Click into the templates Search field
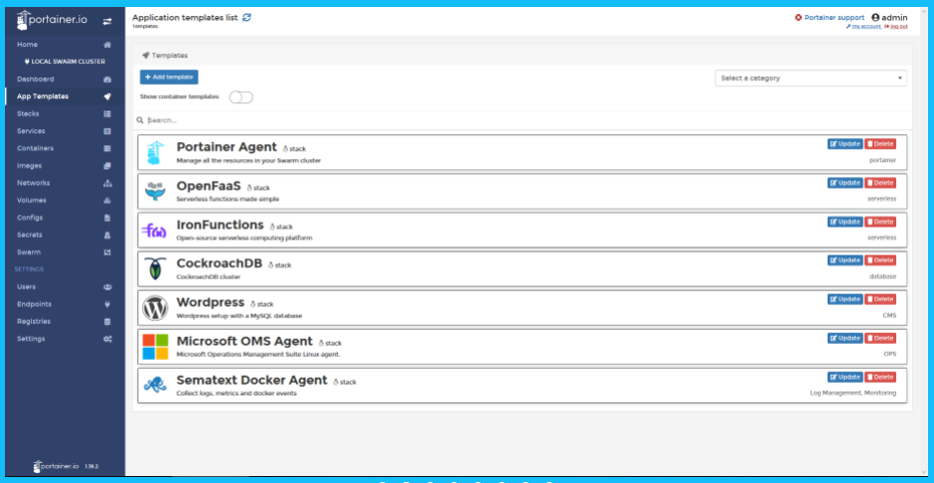934x483 pixels. [x=525, y=120]
